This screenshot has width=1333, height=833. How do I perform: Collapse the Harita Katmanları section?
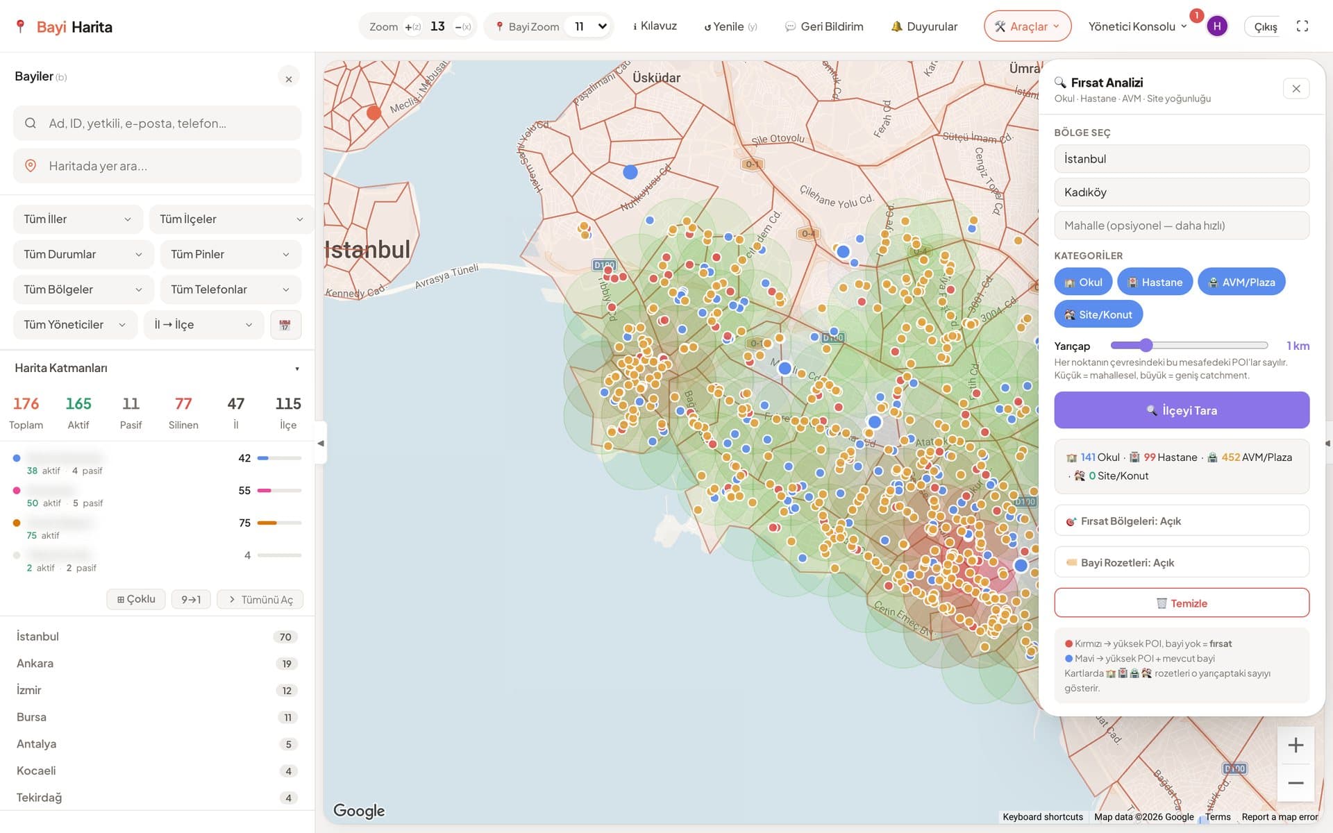(296, 369)
